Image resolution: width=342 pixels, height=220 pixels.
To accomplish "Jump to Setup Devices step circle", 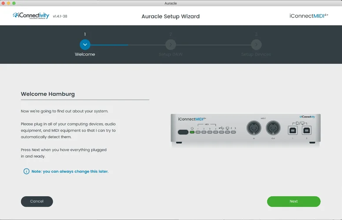I will click(256, 44).
